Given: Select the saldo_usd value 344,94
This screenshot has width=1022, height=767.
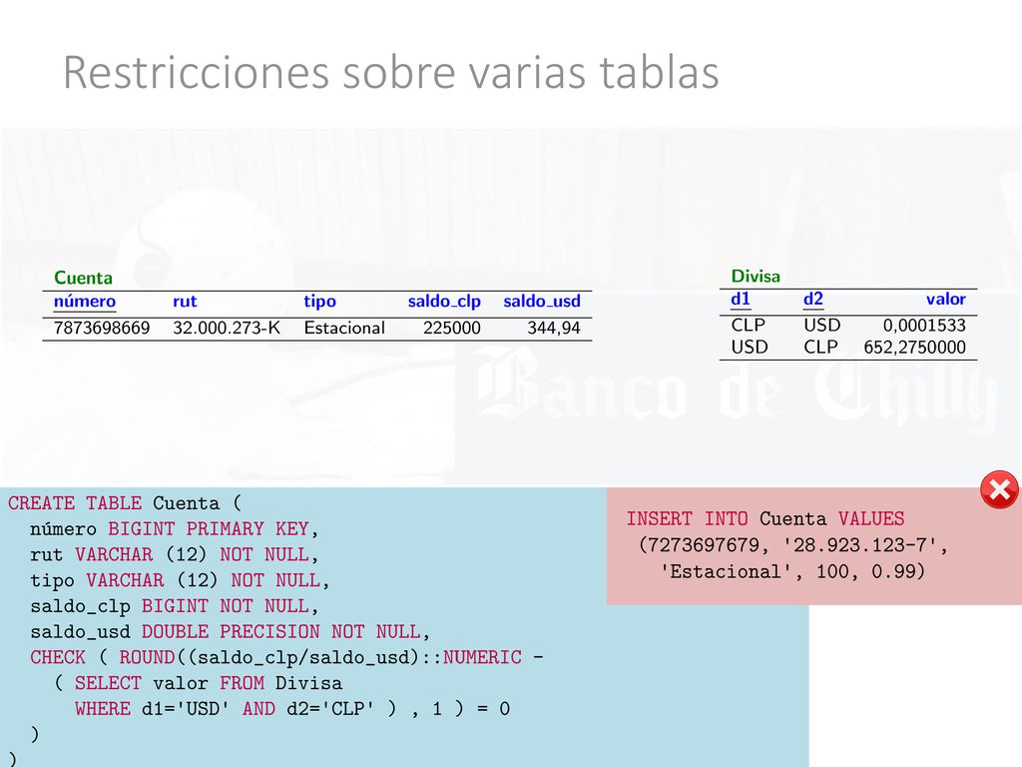Looking at the screenshot, I should (553, 328).
